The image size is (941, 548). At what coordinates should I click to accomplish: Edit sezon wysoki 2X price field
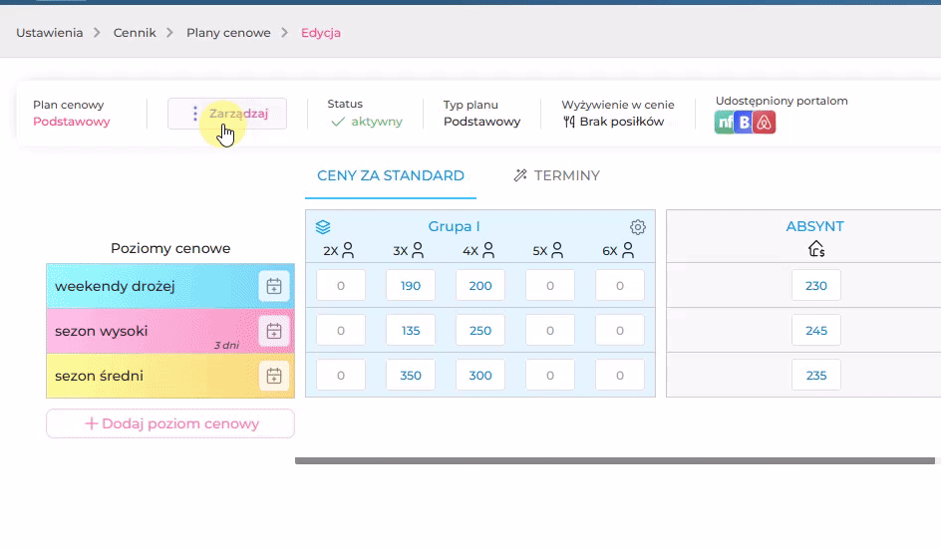tap(341, 331)
